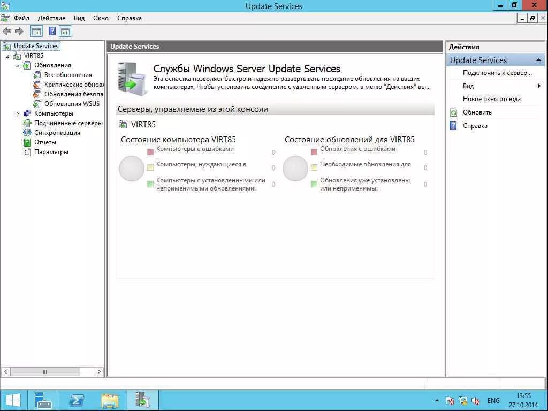548x411 pixels.
Task: Click the Back arrow toolbar icon
Action: pyautogui.click(x=6, y=32)
